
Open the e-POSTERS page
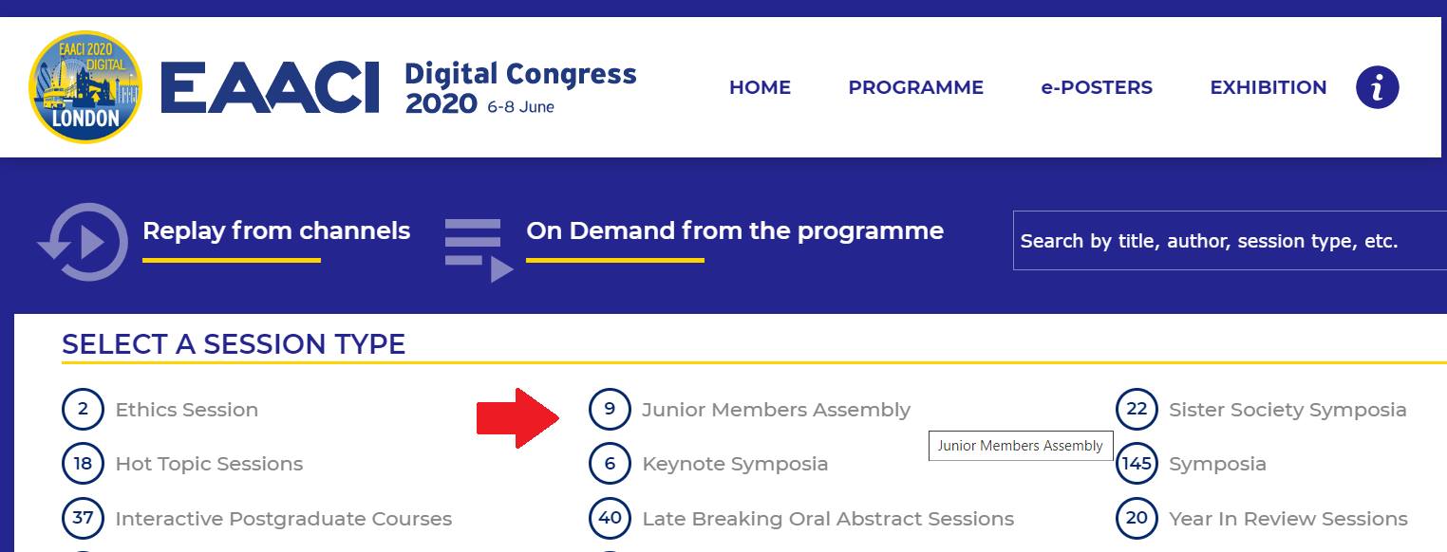click(1097, 87)
